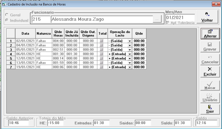Image resolution: width=222 pixels, height=129 pixels.
Task: Click the final Saldo field 12:16
Action: coord(206,123)
